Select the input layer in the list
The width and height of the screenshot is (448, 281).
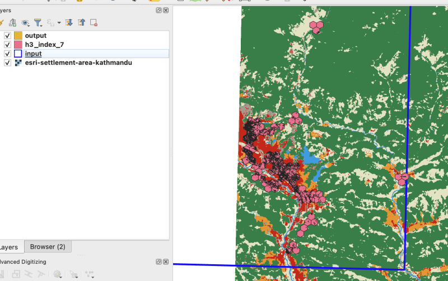[33, 54]
